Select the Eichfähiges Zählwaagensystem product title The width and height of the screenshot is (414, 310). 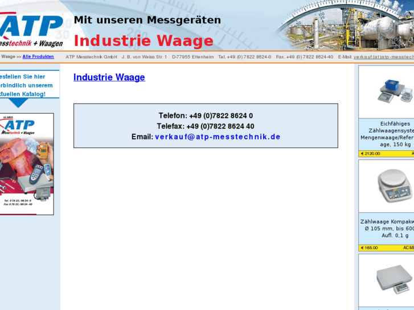pos(387,134)
